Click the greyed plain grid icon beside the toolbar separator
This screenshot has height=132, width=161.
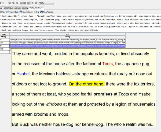(x=28, y=3)
